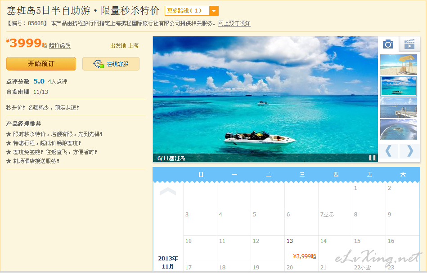This screenshot has width=427, height=273.
Task: Click calendar date 20
Action: tap(289, 268)
